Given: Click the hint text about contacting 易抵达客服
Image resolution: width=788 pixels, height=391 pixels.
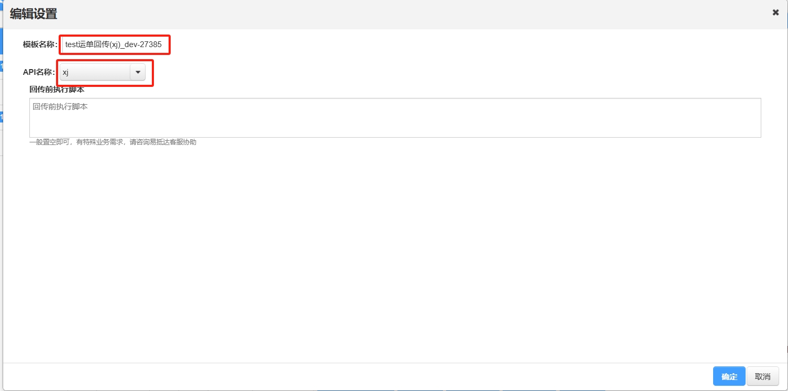Looking at the screenshot, I should (x=113, y=142).
